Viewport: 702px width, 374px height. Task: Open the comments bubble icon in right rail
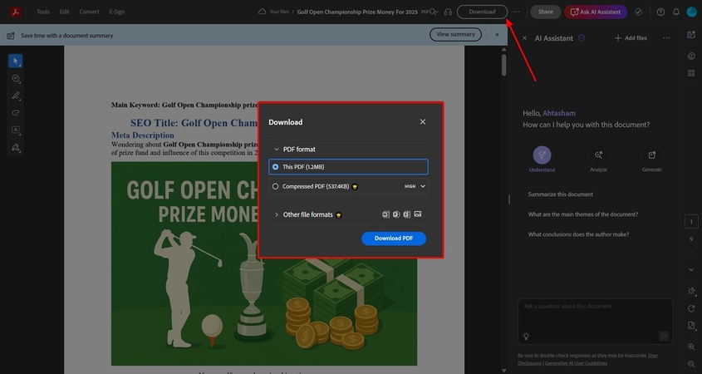click(x=691, y=56)
